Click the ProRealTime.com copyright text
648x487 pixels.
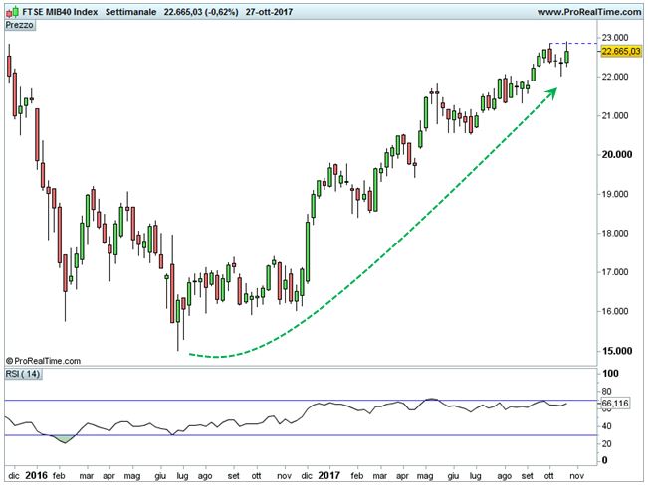(44, 361)
